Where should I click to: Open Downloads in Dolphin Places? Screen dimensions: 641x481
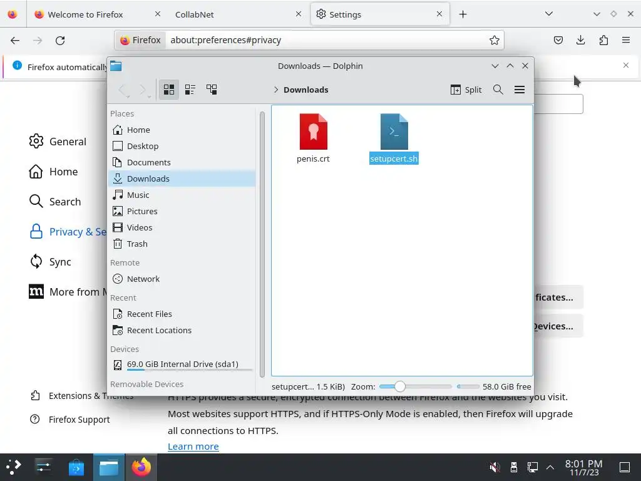(182, 178)
